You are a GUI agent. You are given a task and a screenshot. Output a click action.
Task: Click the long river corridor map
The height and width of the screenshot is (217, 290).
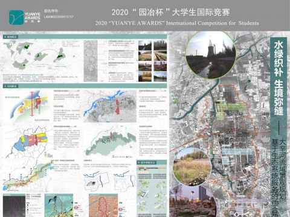(28, 177)
